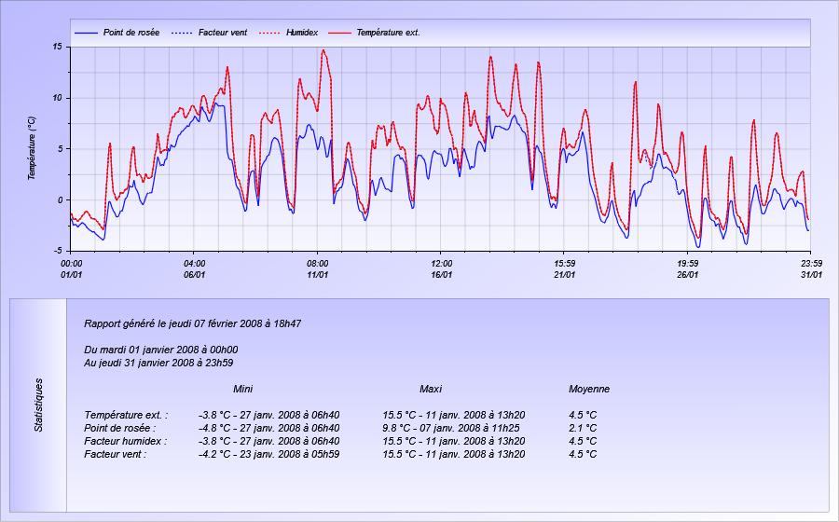Click the Point de rosée legend entry
This screenshot has width=839, height=522.
pos(117,33)
